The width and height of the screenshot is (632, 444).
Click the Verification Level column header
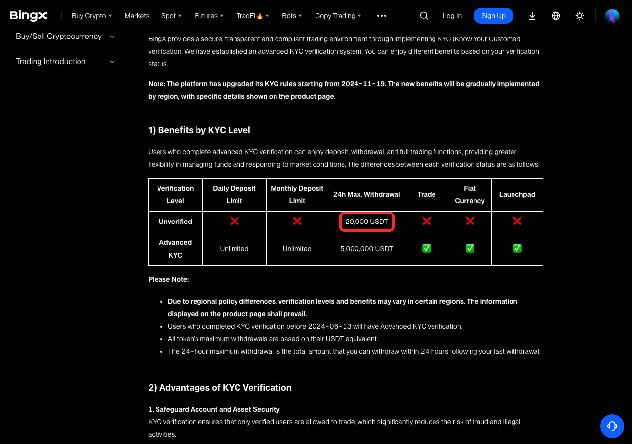coord(175,195)
